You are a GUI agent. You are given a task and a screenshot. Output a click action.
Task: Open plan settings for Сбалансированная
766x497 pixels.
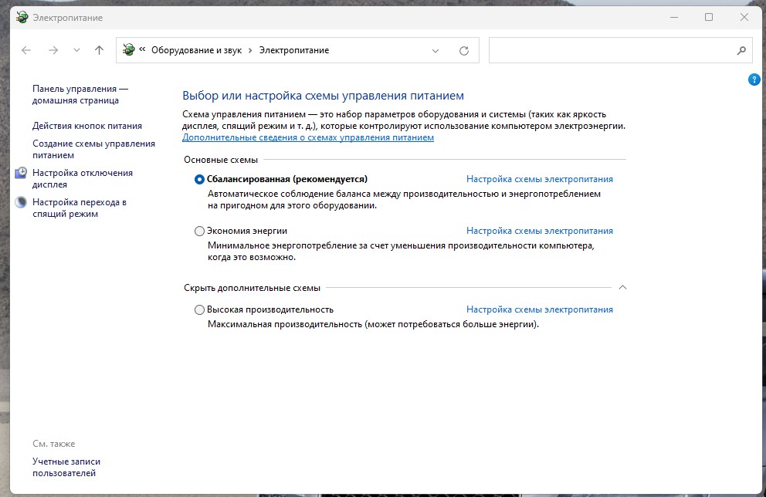[539, 179]
